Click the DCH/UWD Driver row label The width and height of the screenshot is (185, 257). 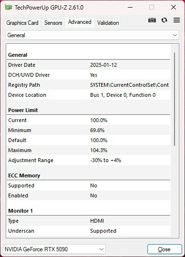tap(29, 75)
